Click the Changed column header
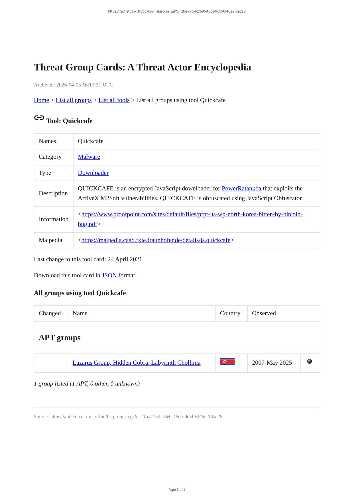This screenshot has width=354, height=501. coord(50,313)
